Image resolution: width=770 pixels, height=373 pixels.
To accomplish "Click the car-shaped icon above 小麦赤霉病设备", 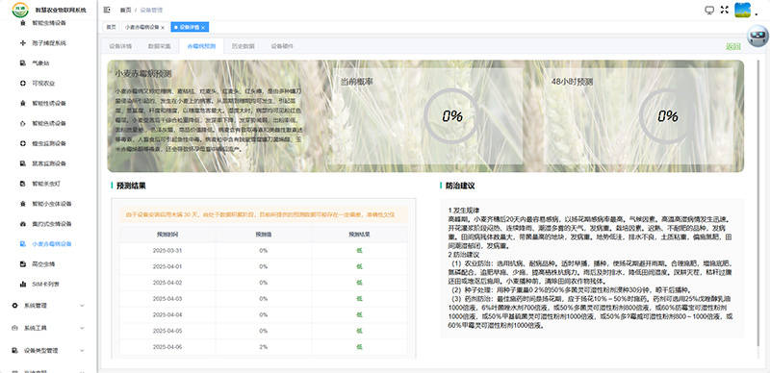I will point(22,224).
